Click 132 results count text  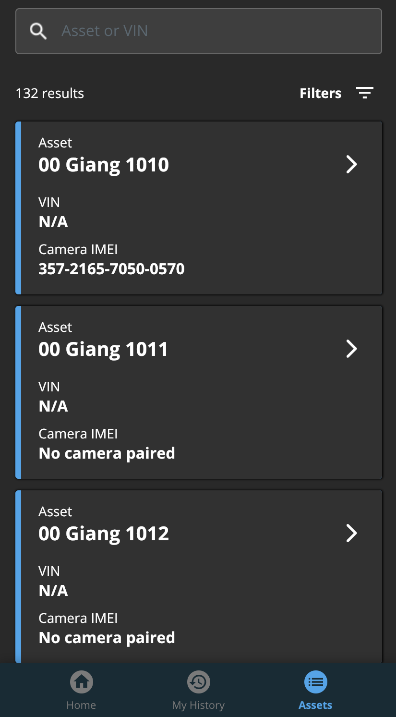point(50,93)
